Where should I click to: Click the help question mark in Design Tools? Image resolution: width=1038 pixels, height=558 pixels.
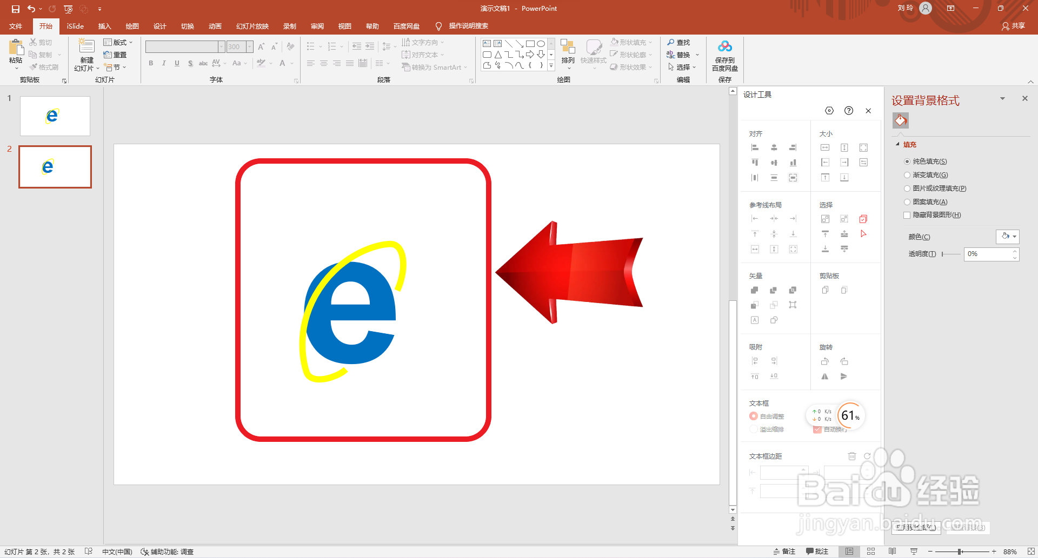[849, 111]
